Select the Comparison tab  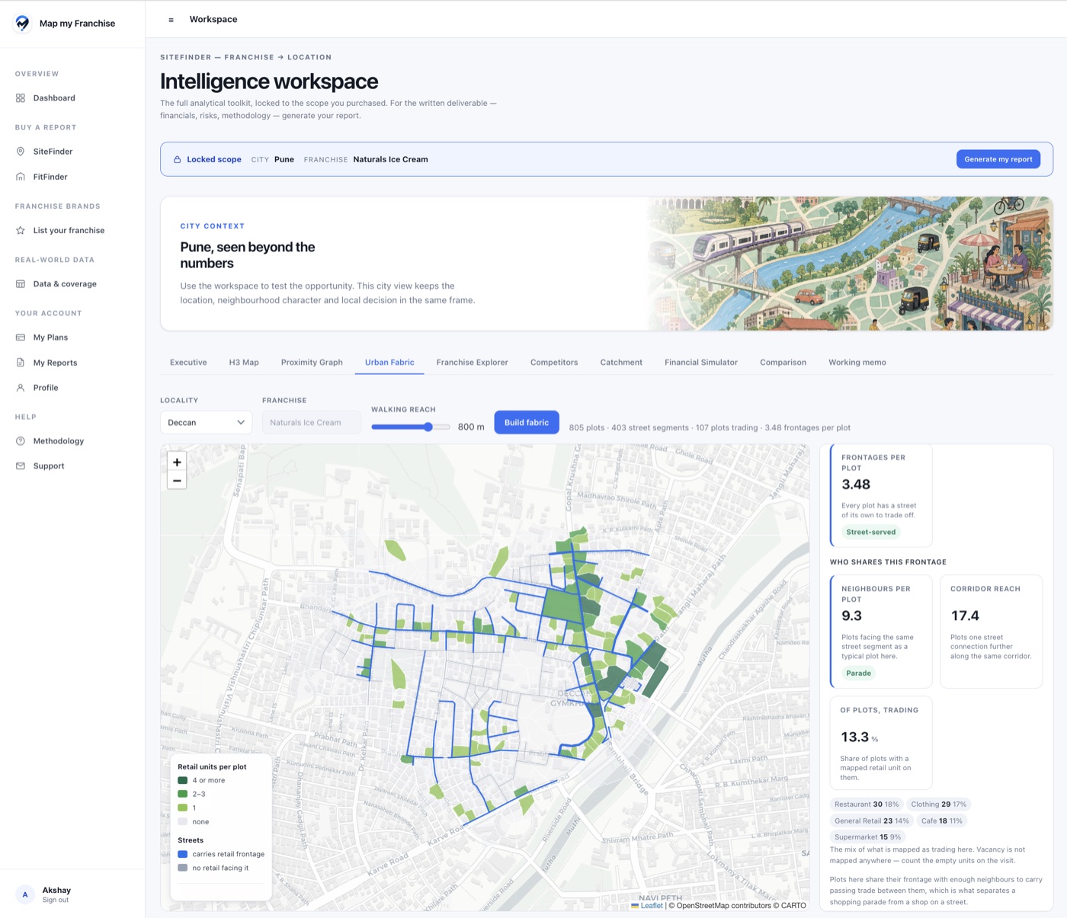click(x=783, y=363)
